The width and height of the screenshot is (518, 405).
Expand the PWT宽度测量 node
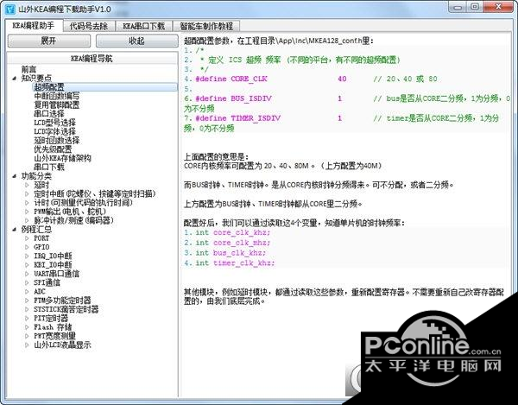point(27,336)
